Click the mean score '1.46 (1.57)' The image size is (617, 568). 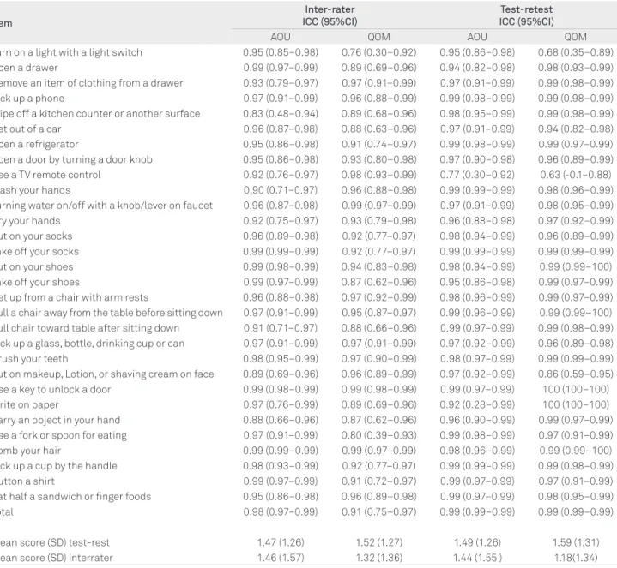pyautogui.click(x=281, y=558)
